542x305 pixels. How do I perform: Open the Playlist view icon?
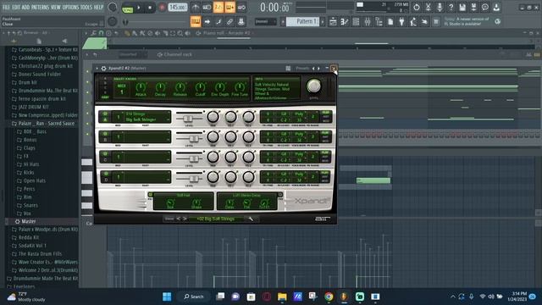coord(333,22)
